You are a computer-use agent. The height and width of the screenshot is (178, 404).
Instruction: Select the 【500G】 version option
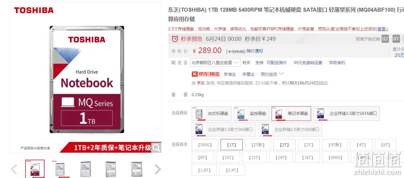[205, 145]
